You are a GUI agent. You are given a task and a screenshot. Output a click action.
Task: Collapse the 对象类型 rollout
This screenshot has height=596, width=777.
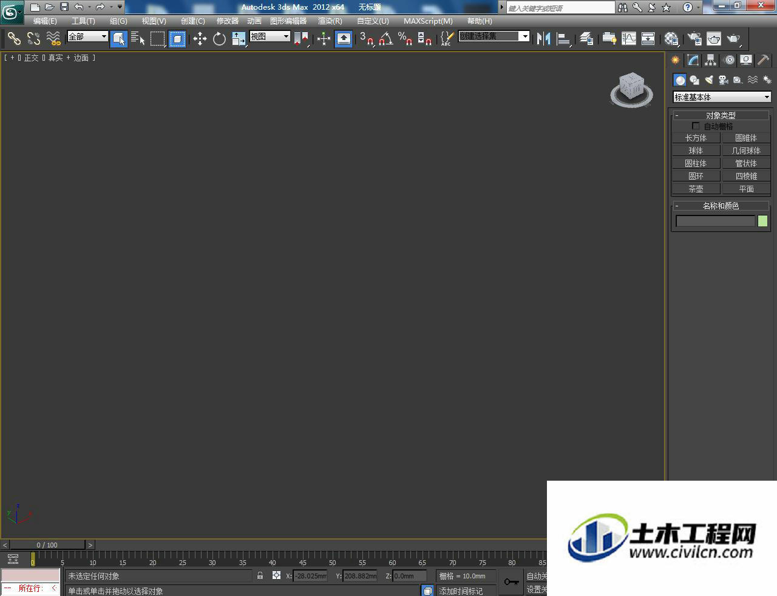pos(721,115)
